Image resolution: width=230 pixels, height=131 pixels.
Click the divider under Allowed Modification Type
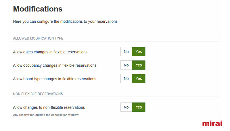pos(116,41)
